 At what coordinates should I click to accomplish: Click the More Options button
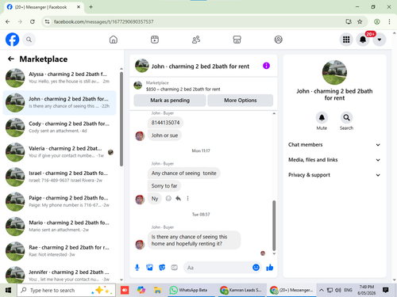point(241,101)
